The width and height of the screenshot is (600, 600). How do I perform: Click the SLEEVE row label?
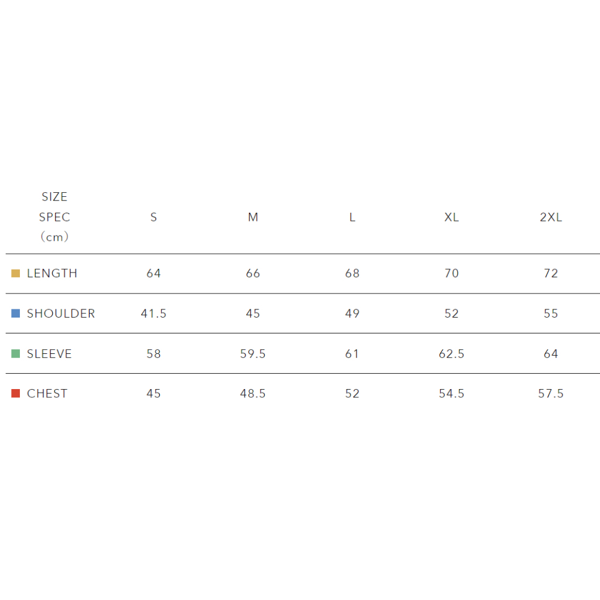coord(49,354)
